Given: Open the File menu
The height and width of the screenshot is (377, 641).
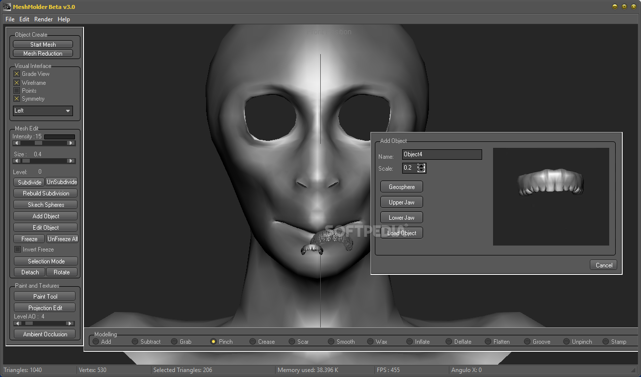Looking at the screenshot, I should [x=10, y=19].
